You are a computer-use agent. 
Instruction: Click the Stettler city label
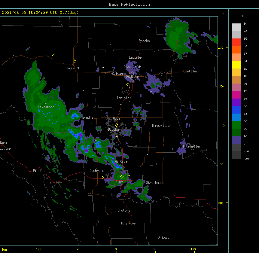190,71
